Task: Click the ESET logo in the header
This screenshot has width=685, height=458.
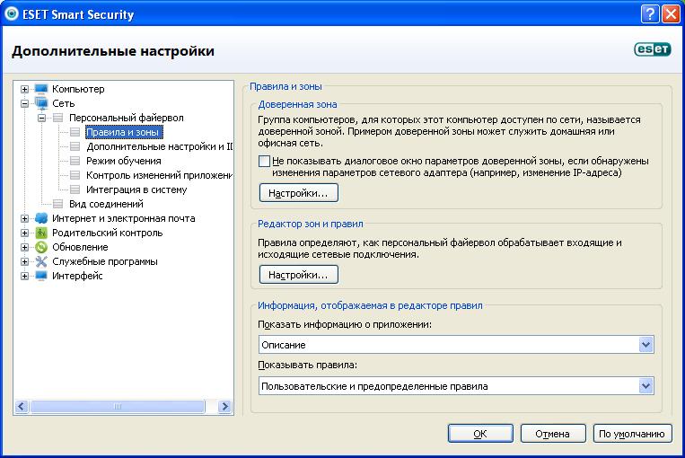Action: coord(653,49)
